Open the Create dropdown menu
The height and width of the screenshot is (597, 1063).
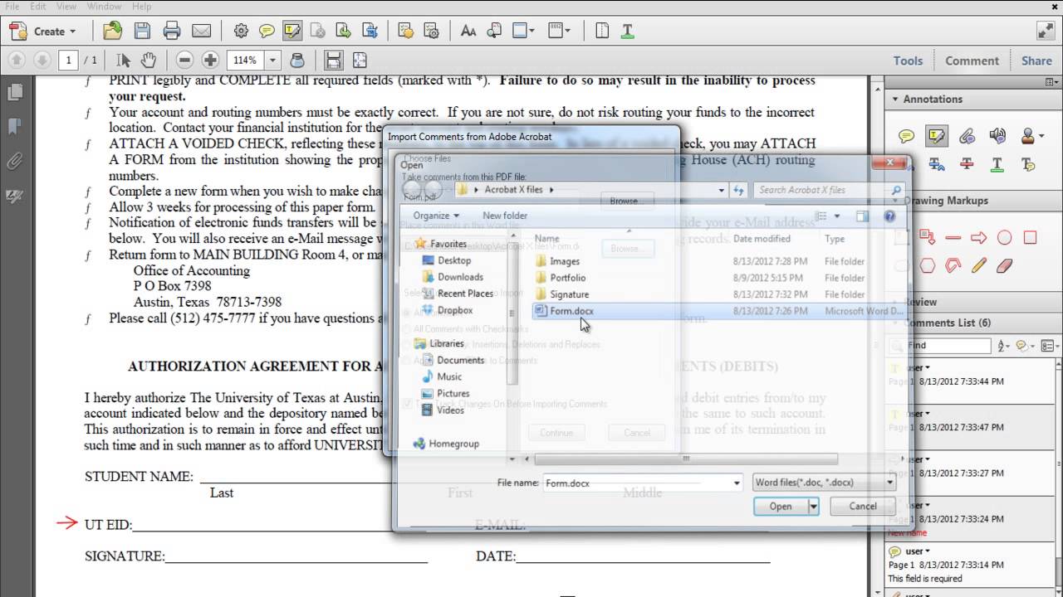click(43, 32)
